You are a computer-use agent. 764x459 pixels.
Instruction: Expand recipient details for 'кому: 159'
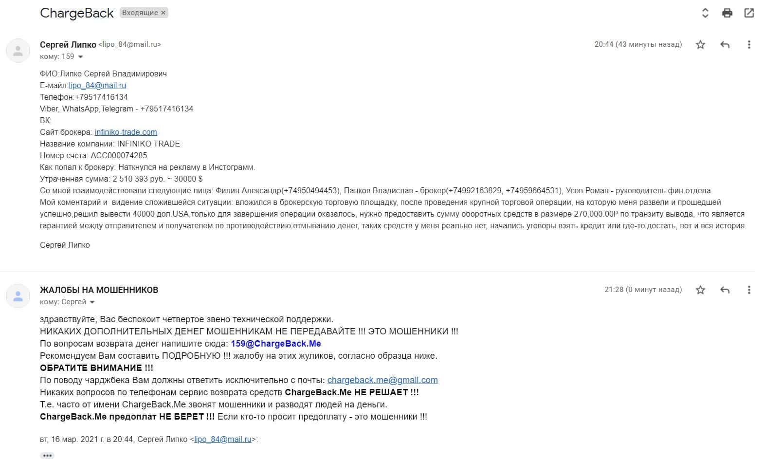coord(81,57)
